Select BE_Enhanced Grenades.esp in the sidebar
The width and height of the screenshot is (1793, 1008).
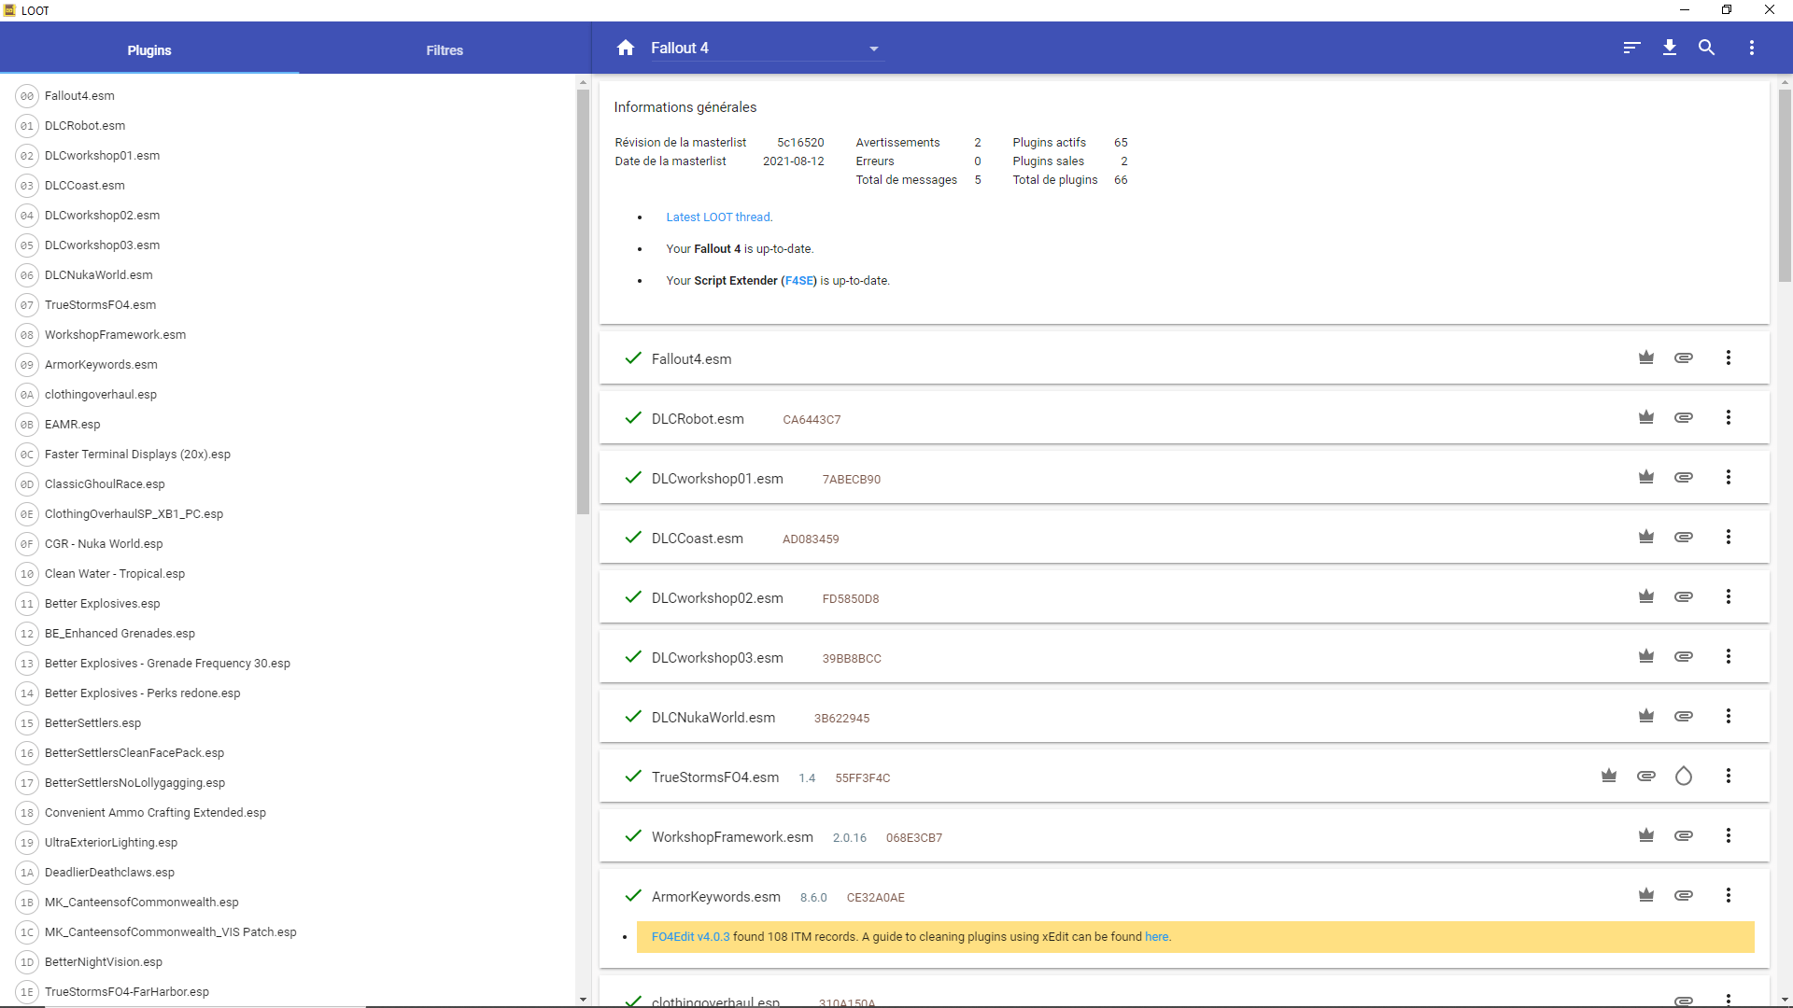tap(289, 634)
